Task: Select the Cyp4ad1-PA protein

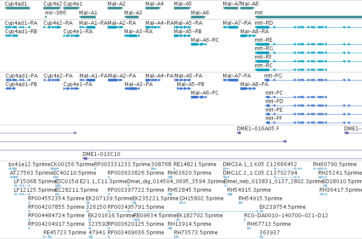Action: point(18,80)
